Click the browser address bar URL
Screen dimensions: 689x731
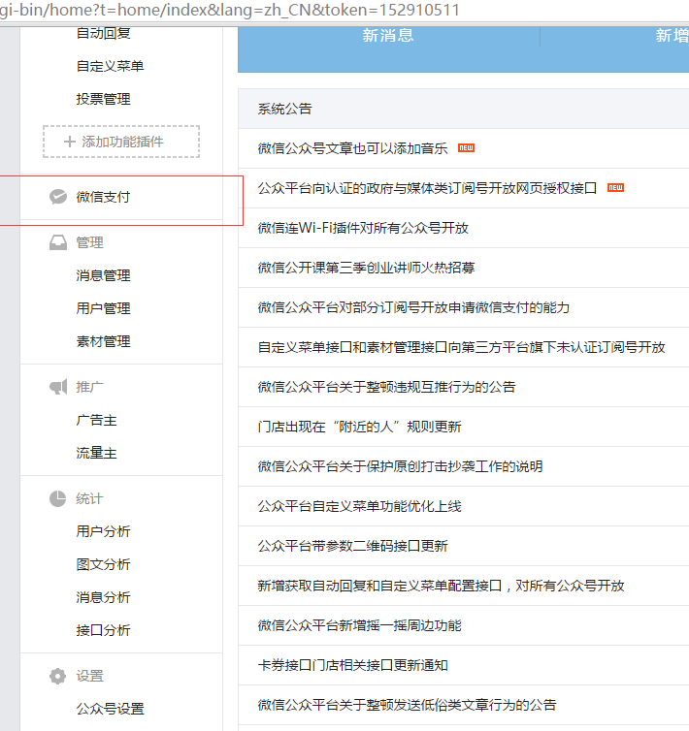(x=230, y=10)
